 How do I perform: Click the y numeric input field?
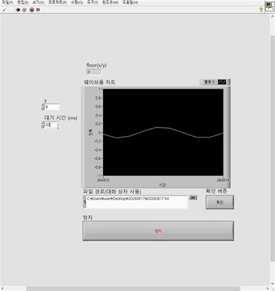coord(52,107)
